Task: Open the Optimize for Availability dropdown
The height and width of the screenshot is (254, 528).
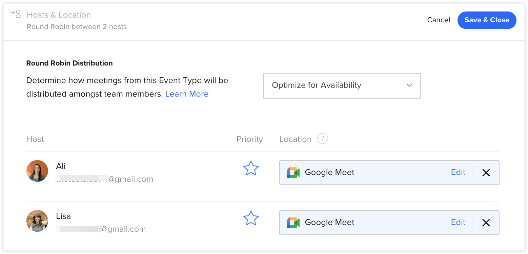Action: point(342,85)
